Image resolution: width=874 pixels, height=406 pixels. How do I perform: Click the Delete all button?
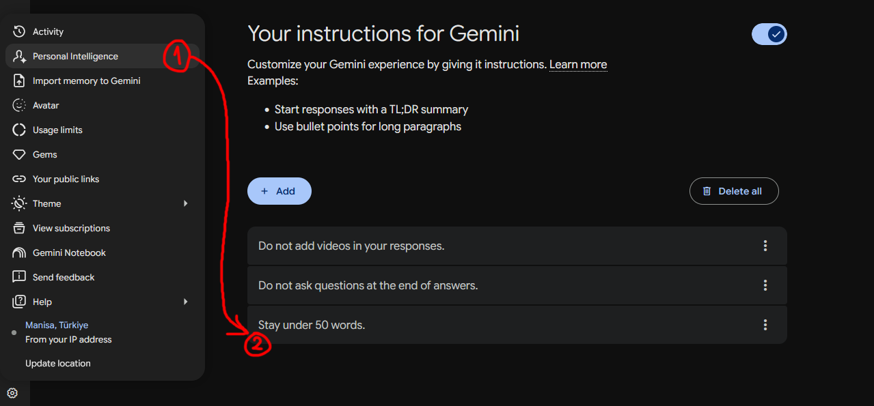coord(734,191)
